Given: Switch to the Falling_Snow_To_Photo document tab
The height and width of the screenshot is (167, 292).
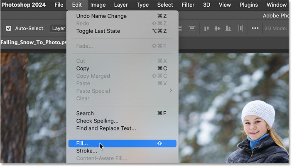Looking at the screenshot, I should point(33,42).
